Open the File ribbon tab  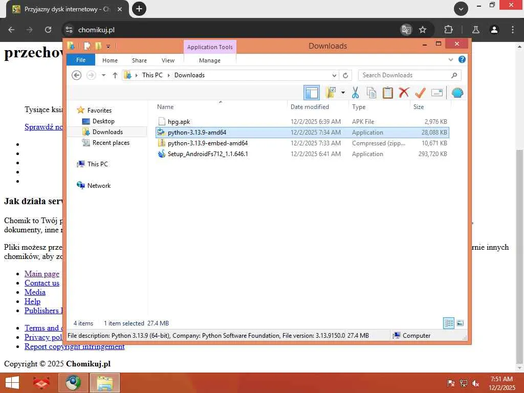click(x=81, y=60)
